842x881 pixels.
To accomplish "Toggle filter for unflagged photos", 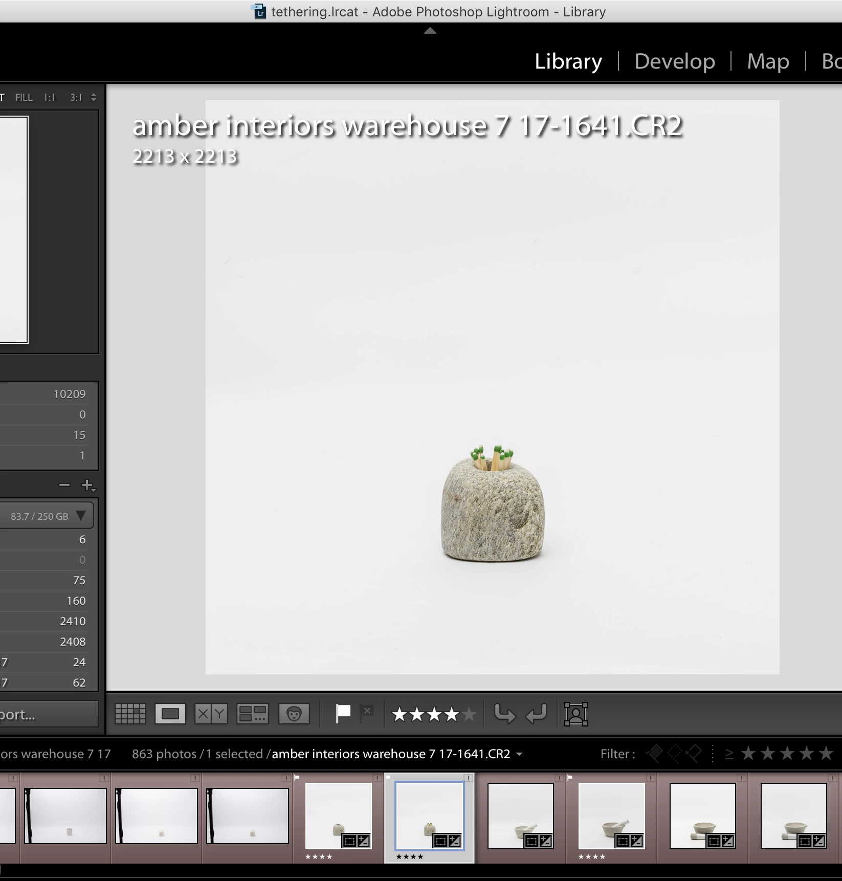I will coord(675,753).
